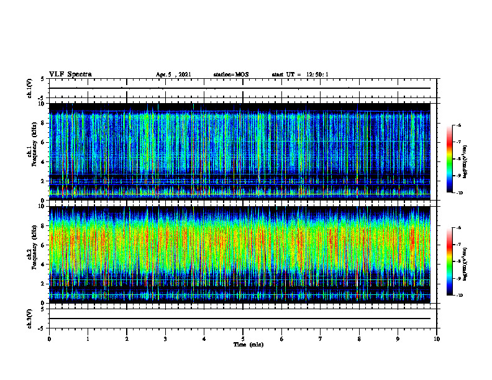492x380 pixels.
Task: Click the ch.1 waveform voltage trace line
Action: click(x=240, y=88)
